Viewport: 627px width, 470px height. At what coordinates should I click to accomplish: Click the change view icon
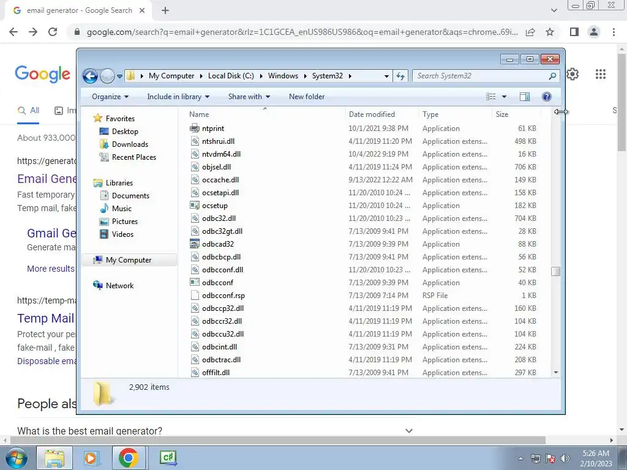coord(491,97)
